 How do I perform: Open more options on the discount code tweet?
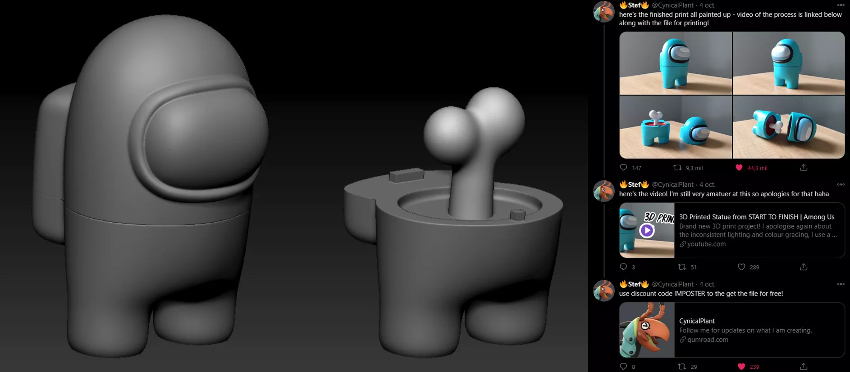pyautogui.click(x=841, y=284)
